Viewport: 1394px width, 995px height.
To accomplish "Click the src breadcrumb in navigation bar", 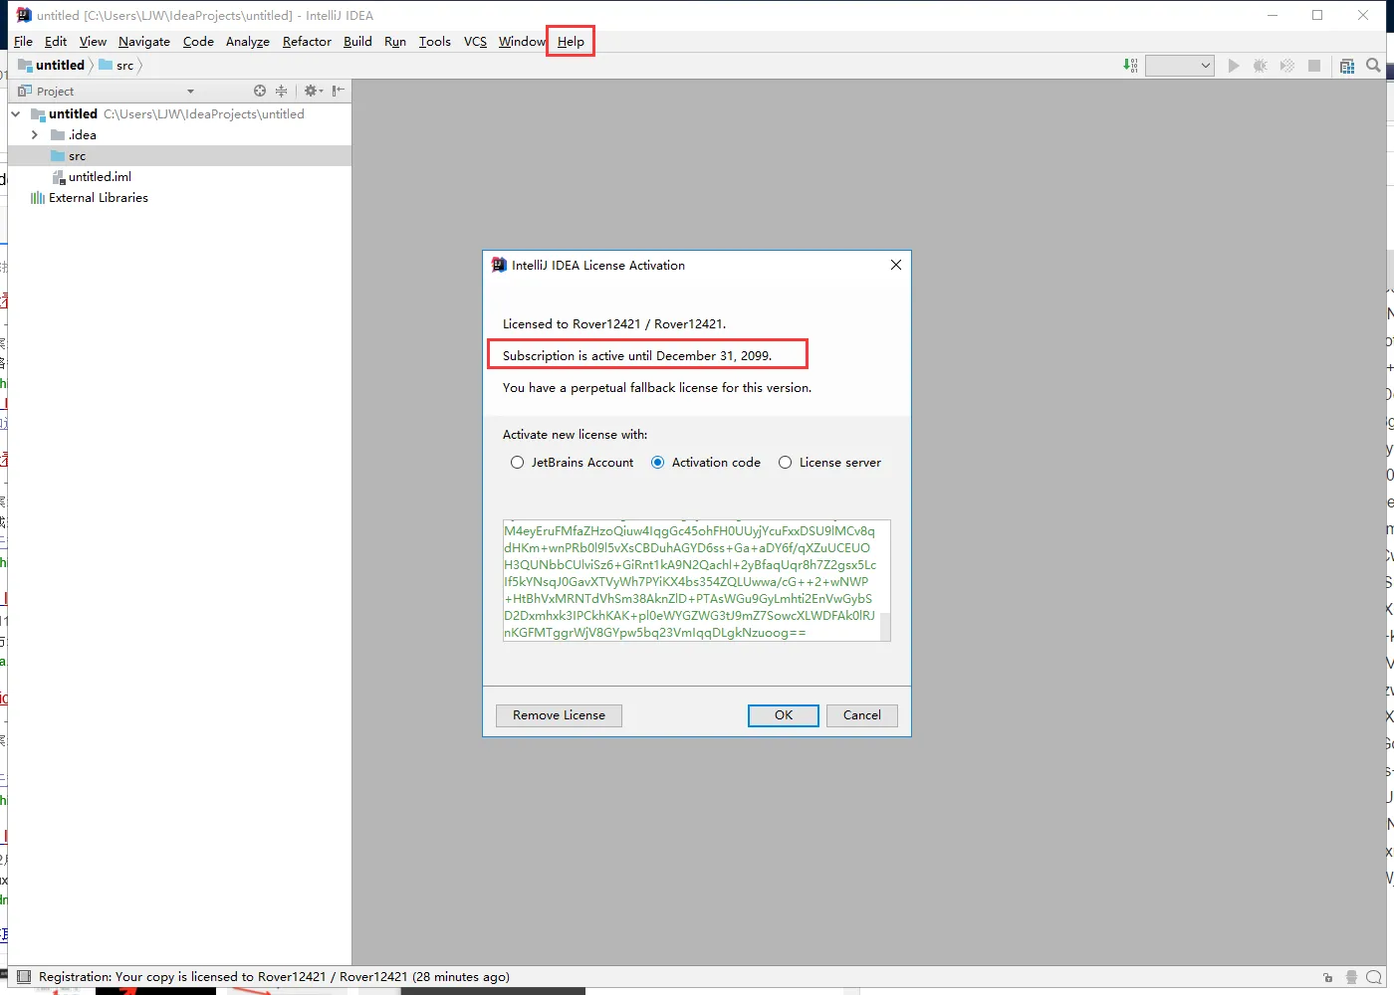I will click(x=116, y=66).
